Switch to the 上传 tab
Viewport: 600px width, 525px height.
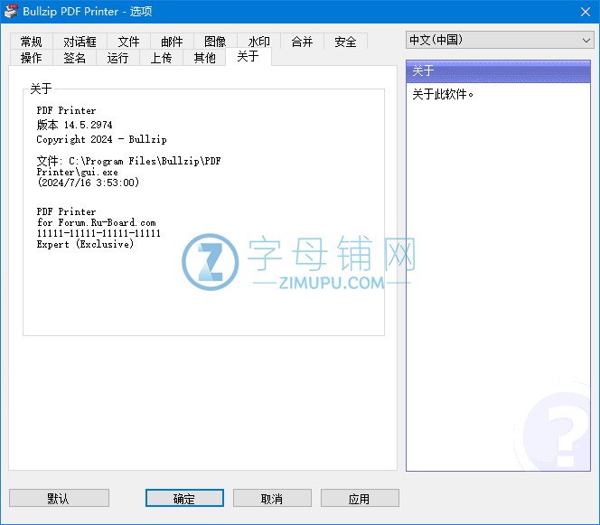click(x=161, y=58)
